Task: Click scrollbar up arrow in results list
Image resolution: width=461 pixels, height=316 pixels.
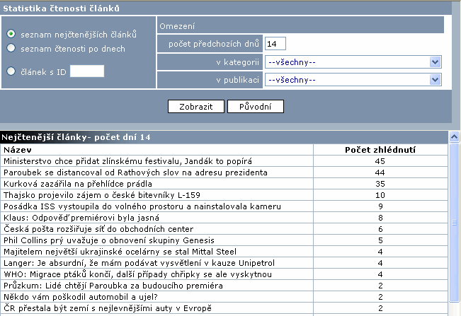Action: tap(455, 137)
